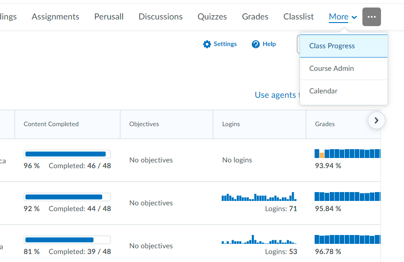This screenshot has height=262, width=404.
Task: Collapse the More dropdown menu
Action: click(343, 17)
